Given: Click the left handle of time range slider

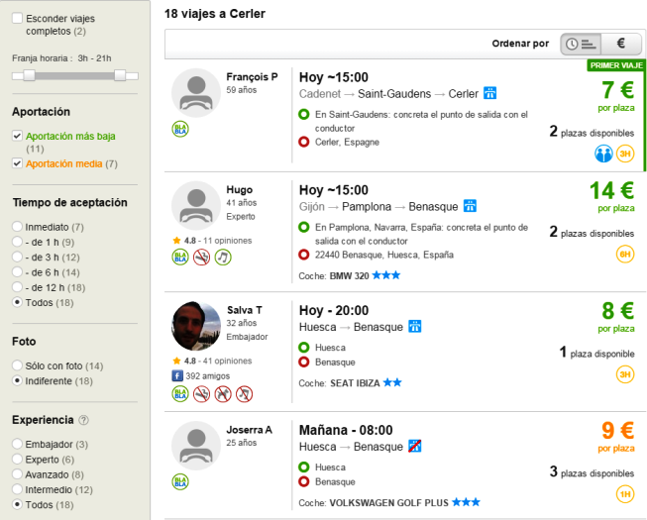Looking at the screenshot, I should tap(30, 75).
